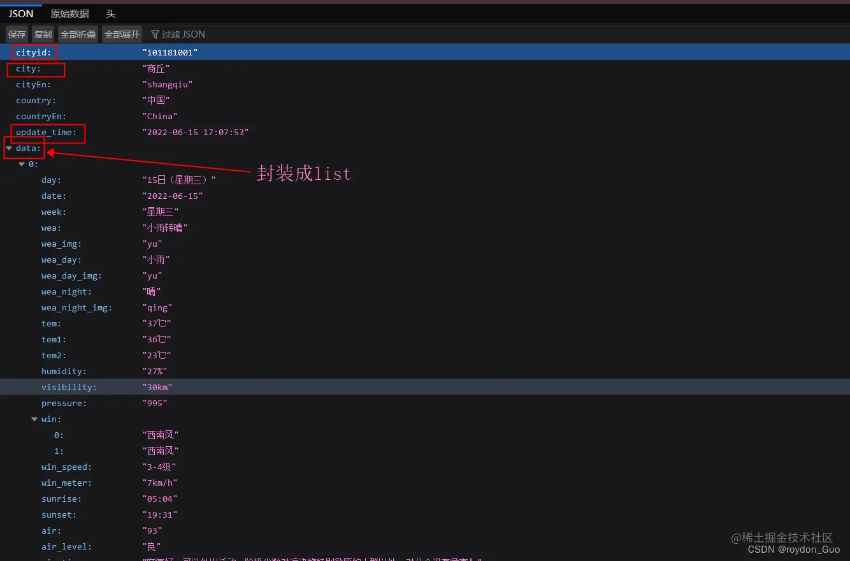
Task: Open the 原始数据 tab
Action: click(70, 13)
